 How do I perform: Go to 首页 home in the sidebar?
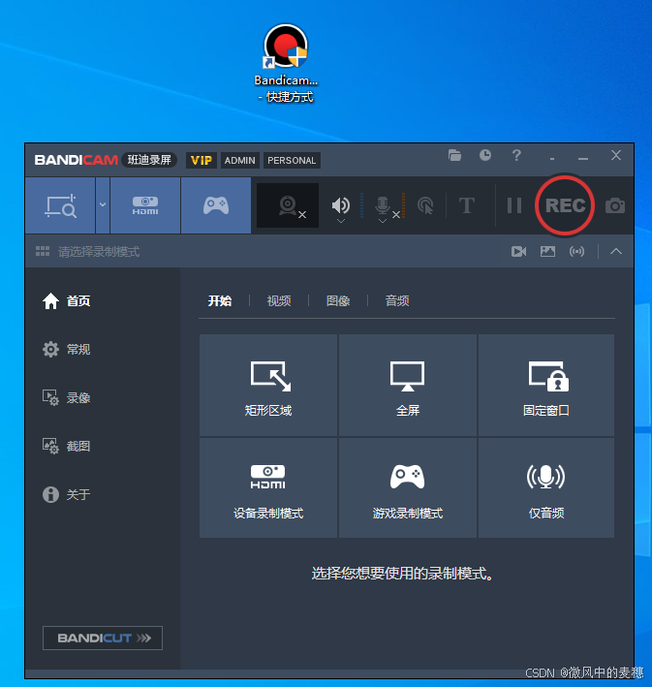click(x=66, y=301)
